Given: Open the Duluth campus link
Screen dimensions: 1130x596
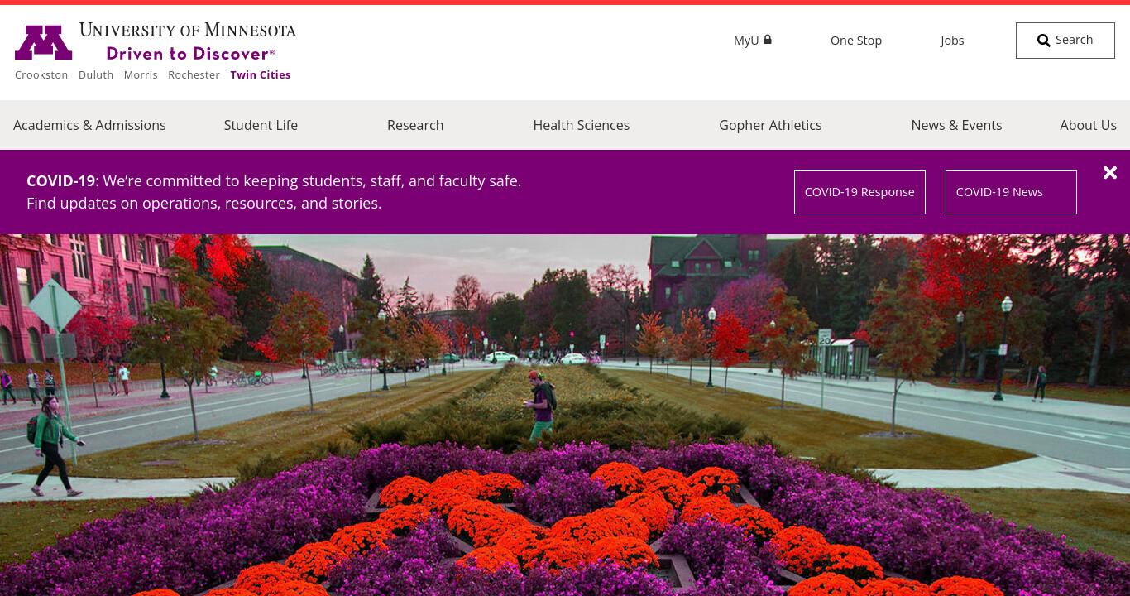Looking at the screenshot, I should (x=96, y=74).
